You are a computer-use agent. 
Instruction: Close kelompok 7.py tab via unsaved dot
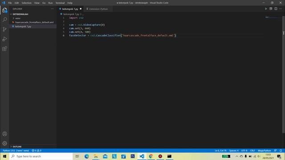(x=81, y=9)
